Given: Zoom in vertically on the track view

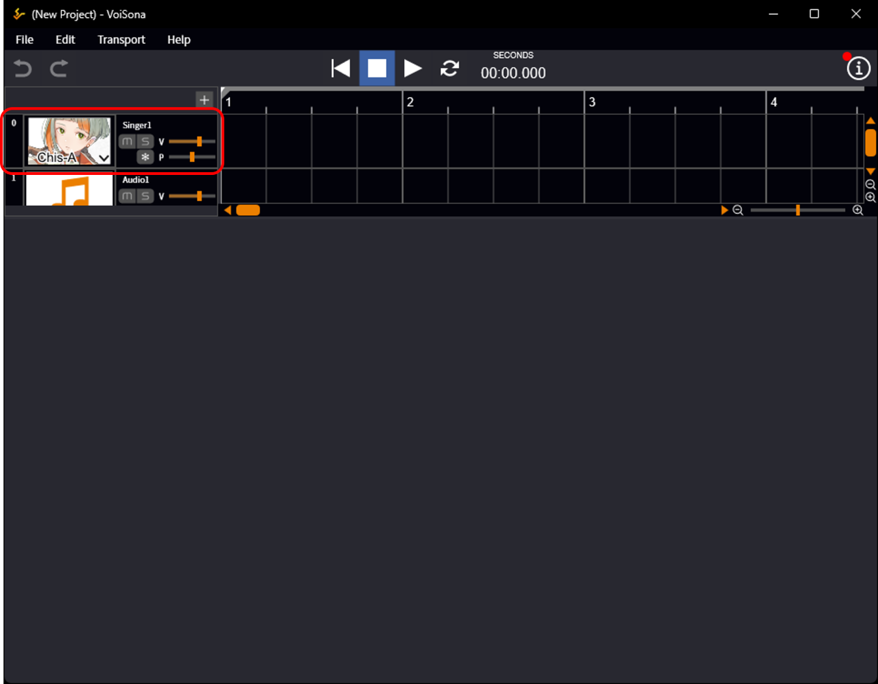Looking at the screenshot, I should pyautogui.click(x=870, y=198).
